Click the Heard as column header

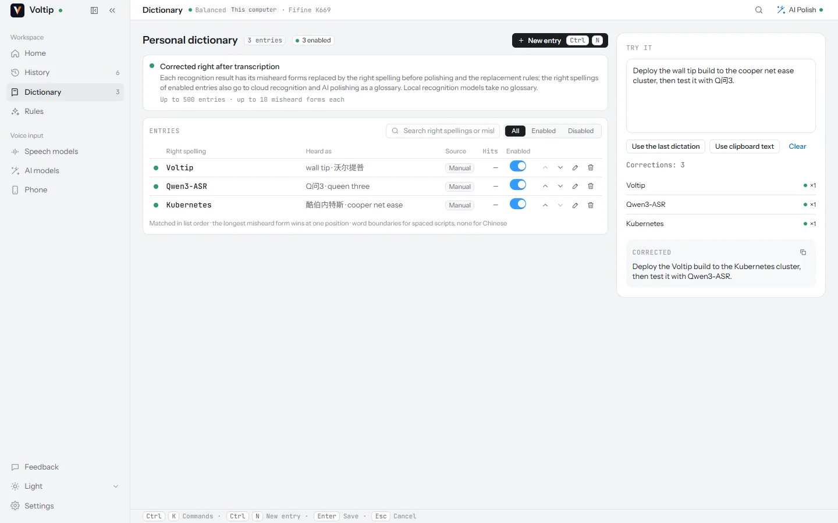[319, 152]
